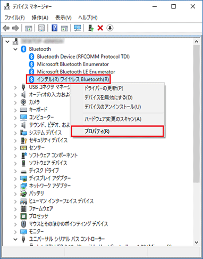Viewport: 203px width, 259px height.
Task: Expand the ディスク ドライブ category
Action: point(15,171)
